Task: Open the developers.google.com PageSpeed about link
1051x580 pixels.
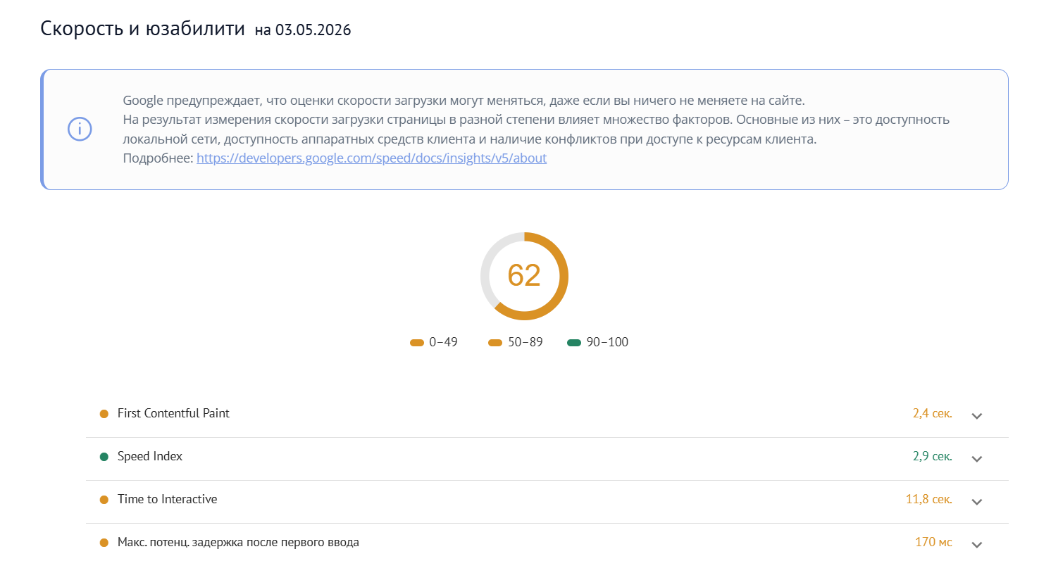Action: coord(371,158)
